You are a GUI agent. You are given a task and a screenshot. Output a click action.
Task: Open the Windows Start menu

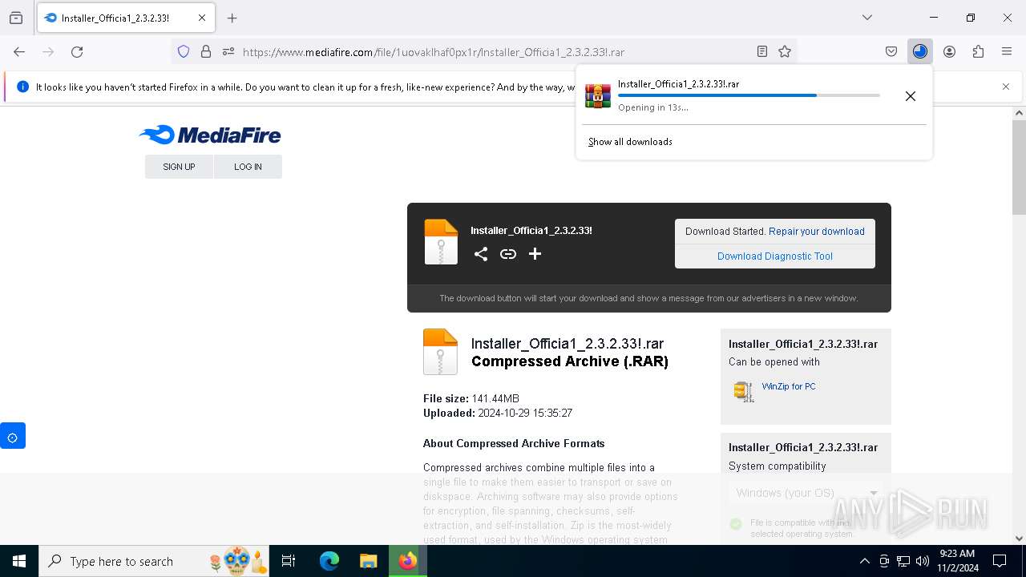pos(19,561)
